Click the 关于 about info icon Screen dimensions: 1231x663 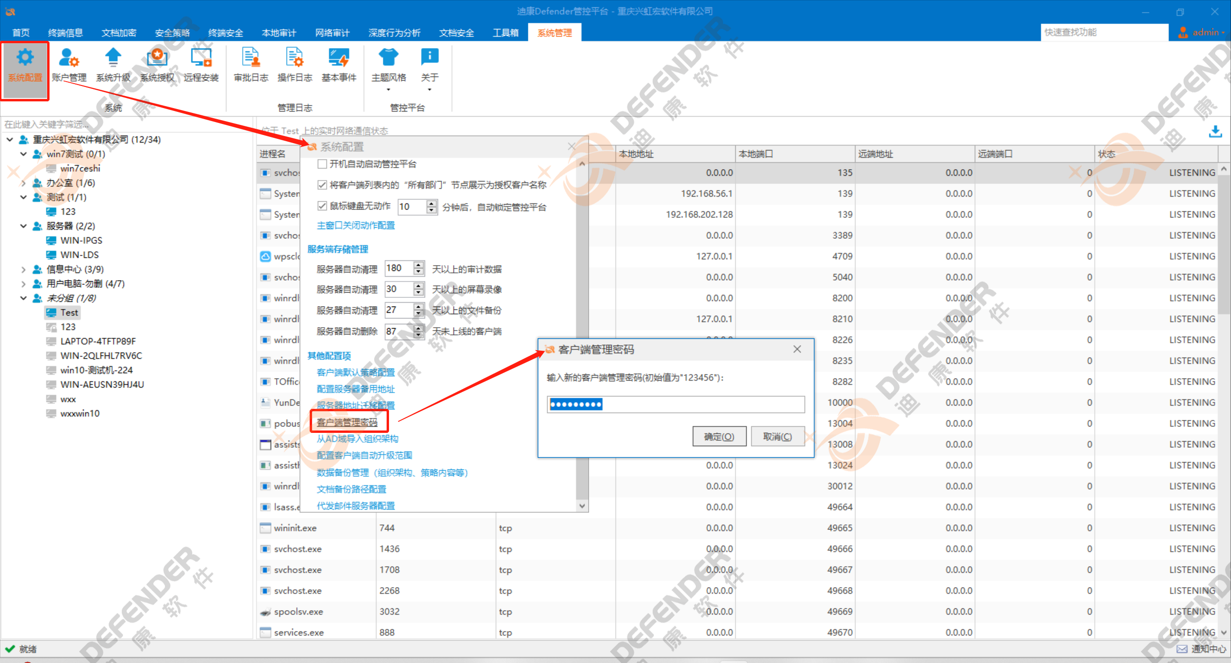(x=429, y=57)
